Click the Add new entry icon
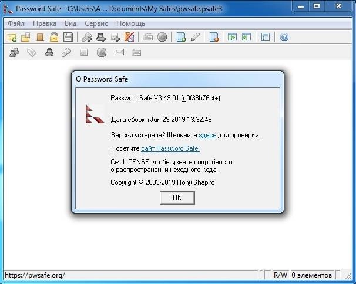 (x=181, y=37)
